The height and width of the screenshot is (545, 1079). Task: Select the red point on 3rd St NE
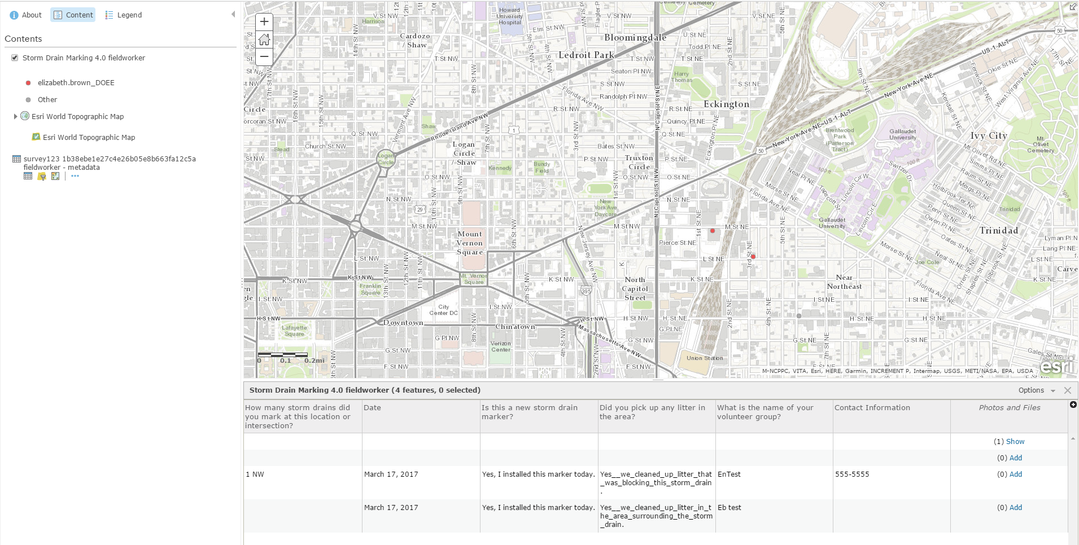pos(753,257)
